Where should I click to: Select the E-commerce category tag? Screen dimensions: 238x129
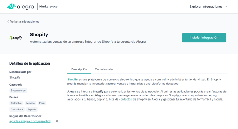[x=18, y=91]
